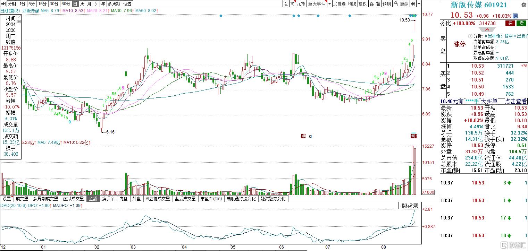Open 重大事件 major events

click(317, 4)
